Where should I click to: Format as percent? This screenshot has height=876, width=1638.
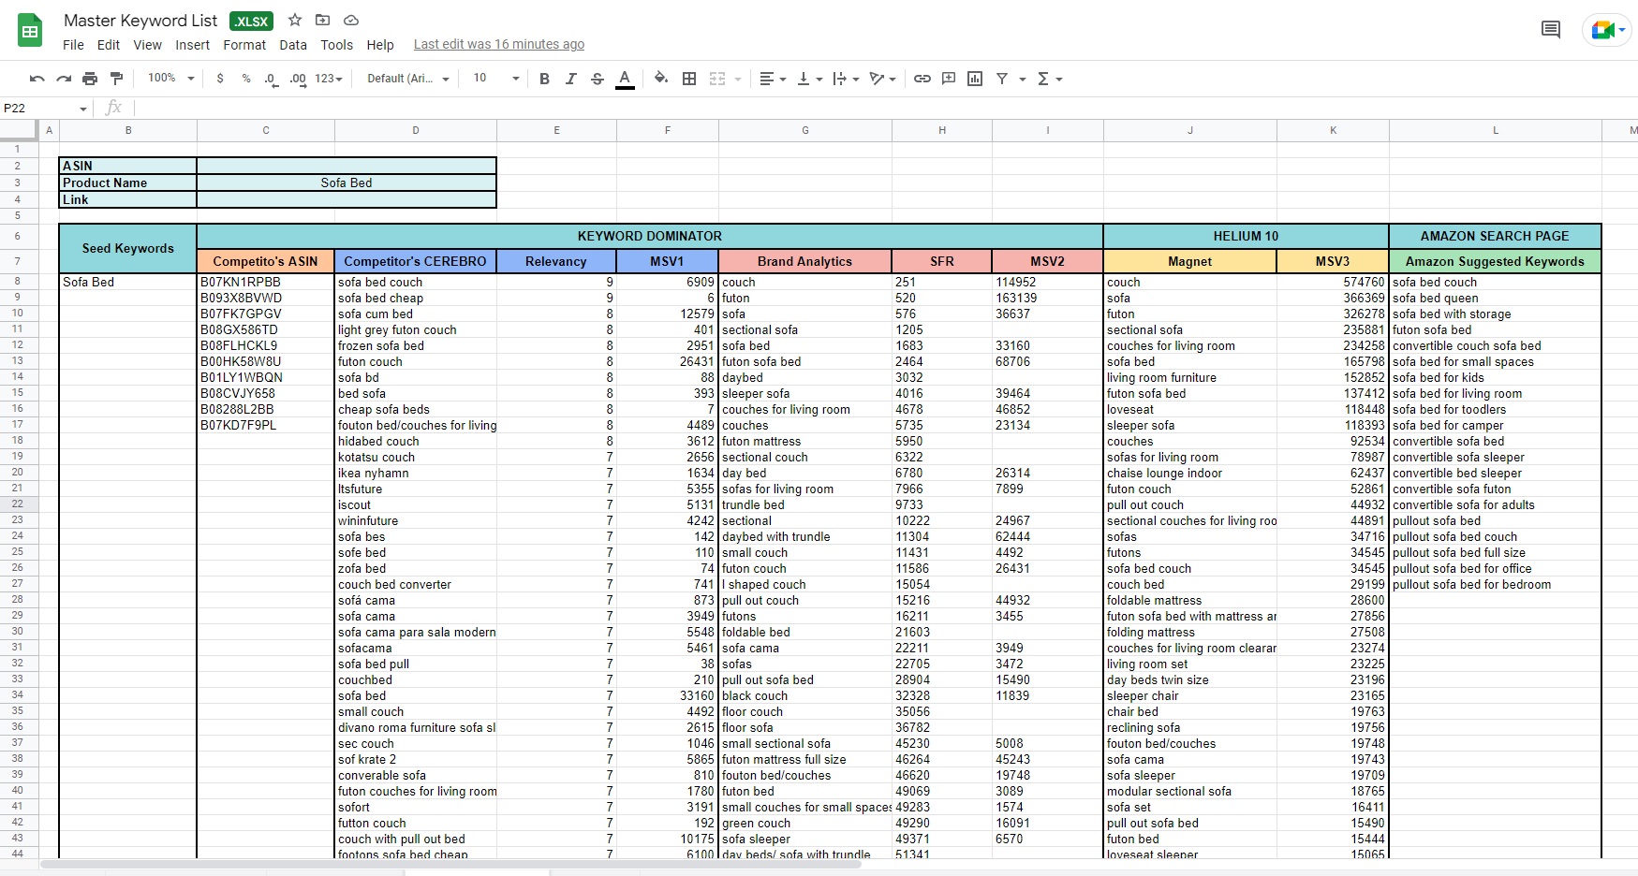coord(246,79)
